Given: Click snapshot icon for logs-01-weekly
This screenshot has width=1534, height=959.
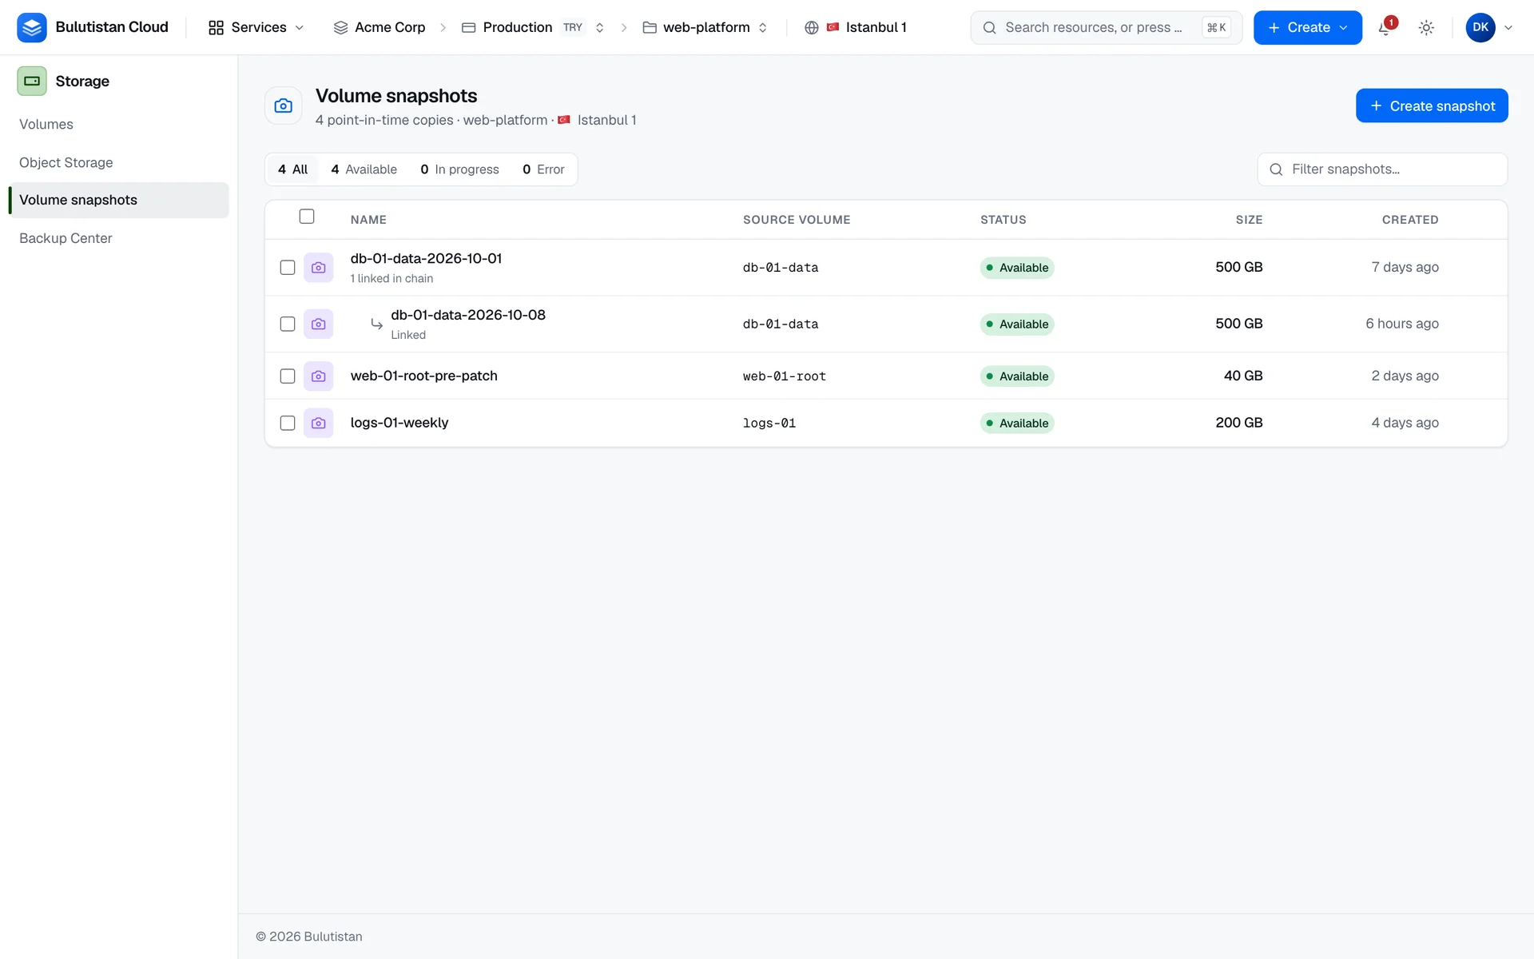Looking at the screenshot, I should pyautogui.click(x=318, y=423).
